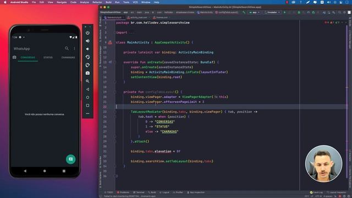This screenshot has height=198, width=352.
Task: Open the Help menu
Action: (x=156, y=2)
